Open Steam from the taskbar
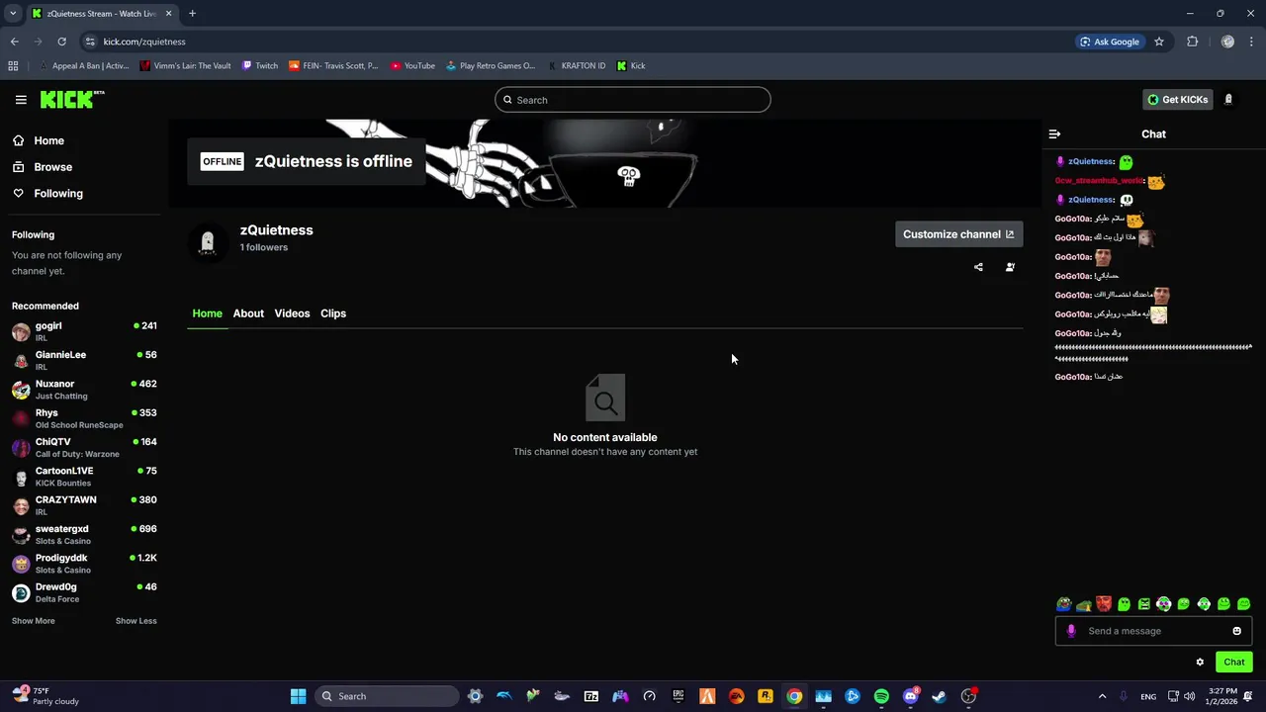The height and width of the screenshot is (712, 1266). click(x=939, y=696)
